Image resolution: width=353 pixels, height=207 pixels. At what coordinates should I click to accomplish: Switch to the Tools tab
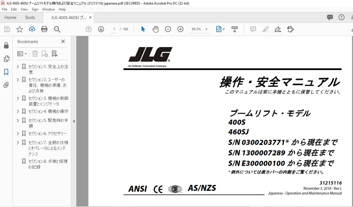[30, 17]
